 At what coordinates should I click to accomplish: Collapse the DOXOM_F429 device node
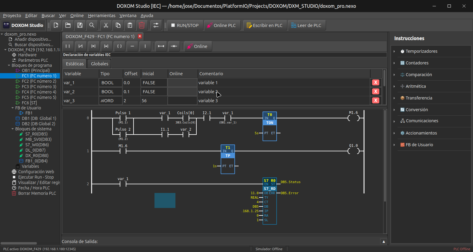click(x=5, y=50)
